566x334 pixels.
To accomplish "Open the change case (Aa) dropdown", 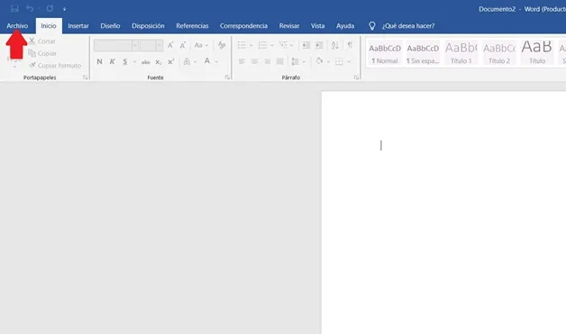I will click(201, 45).
